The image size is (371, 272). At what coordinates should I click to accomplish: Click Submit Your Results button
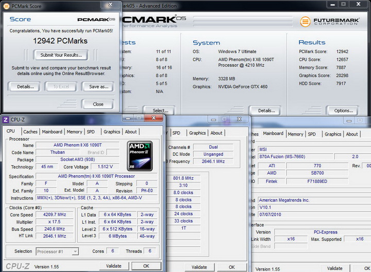61,55
